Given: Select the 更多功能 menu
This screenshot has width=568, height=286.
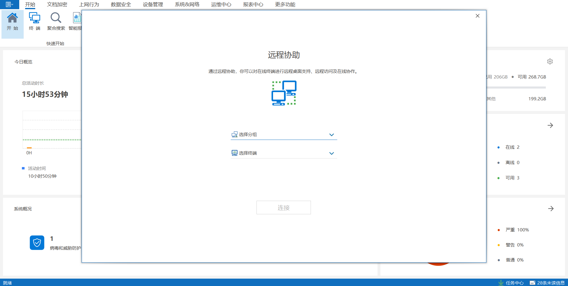Looking at the screenshot, I should [285, 4].
